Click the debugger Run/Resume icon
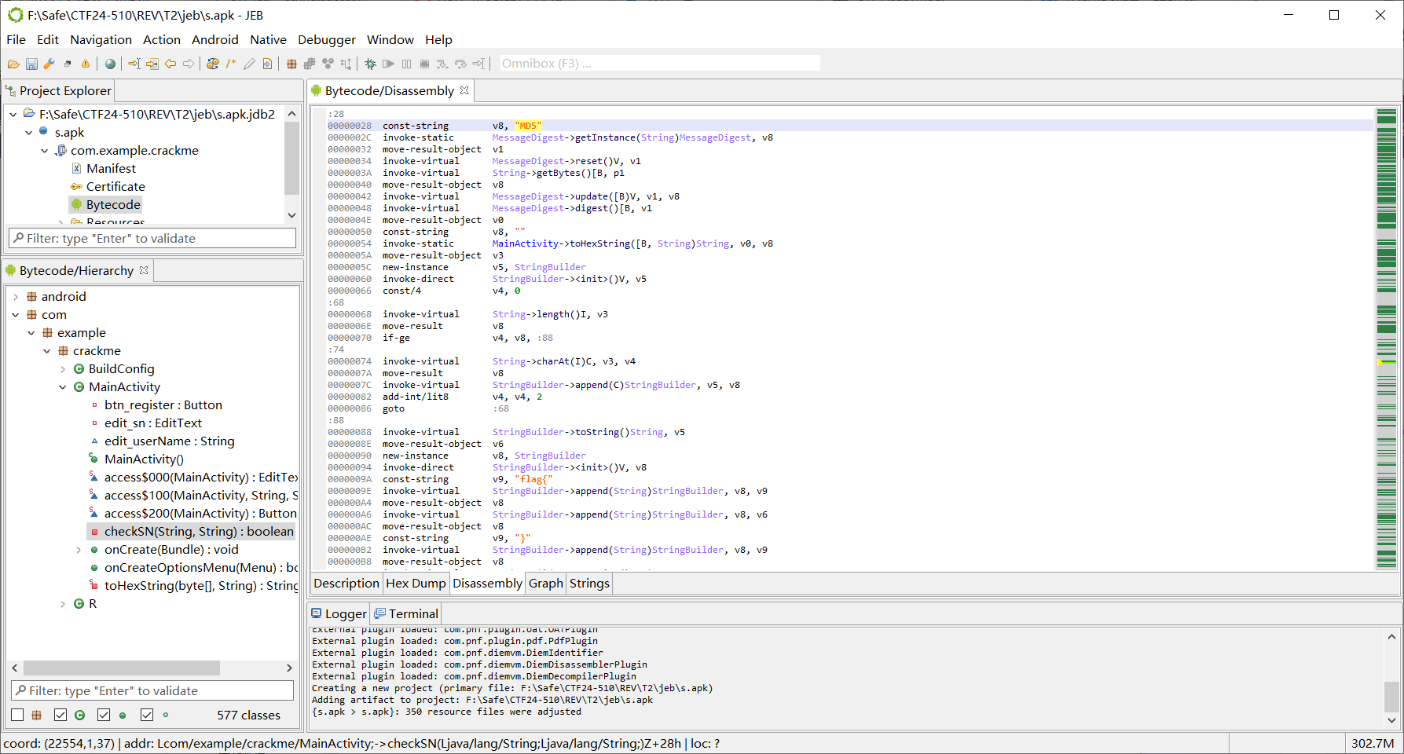The image size is (1404, 754). tap(388, 64)
